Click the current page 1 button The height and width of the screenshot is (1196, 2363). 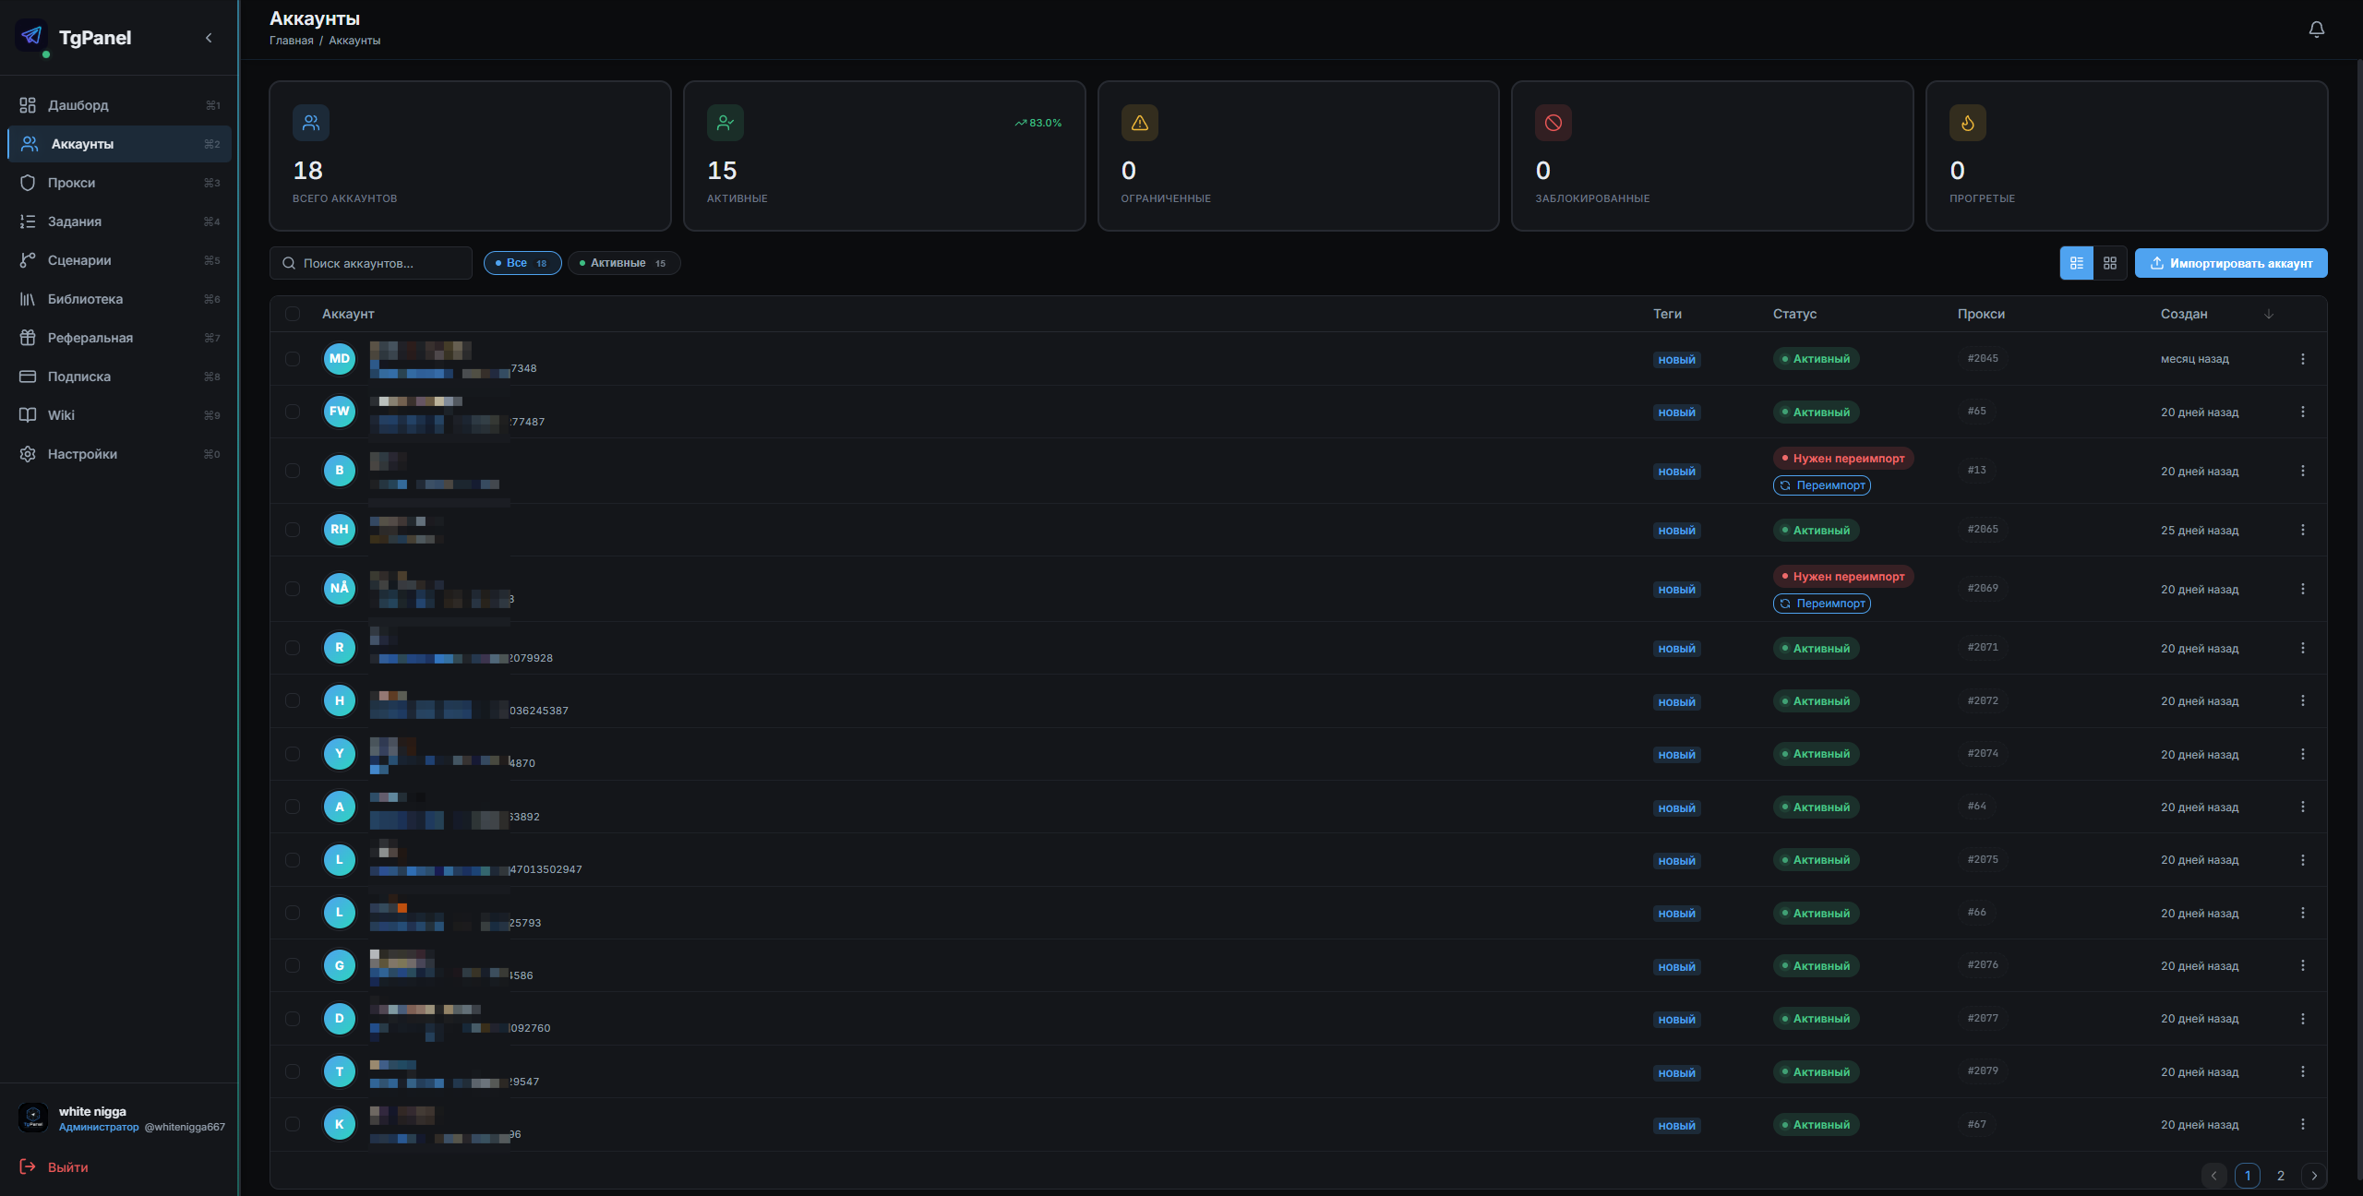tap(2248, 1176)
